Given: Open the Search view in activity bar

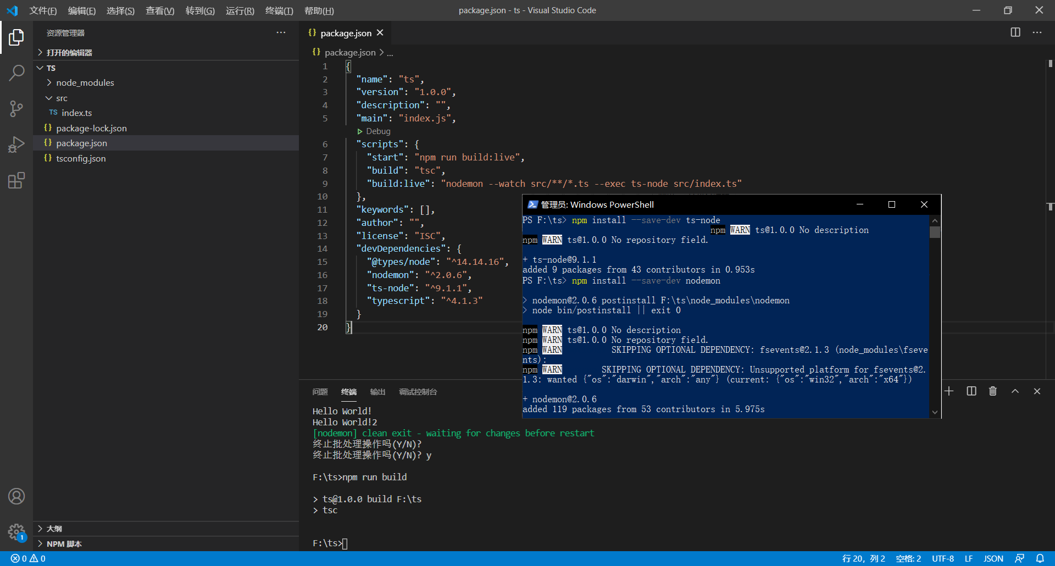Looking at the screenshot, I should pyautogui.click(x=16, y=73).
